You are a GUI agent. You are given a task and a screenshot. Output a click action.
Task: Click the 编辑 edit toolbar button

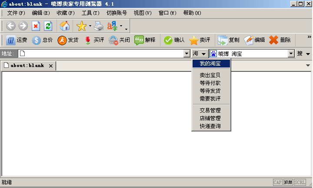pos(254,40)
